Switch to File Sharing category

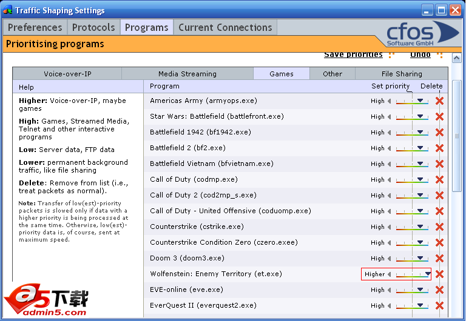402,74
